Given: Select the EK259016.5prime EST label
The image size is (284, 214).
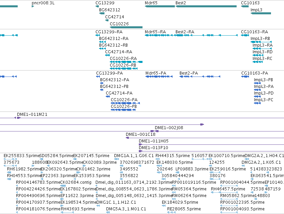Looking at the screenshot, I should (228, 169).
